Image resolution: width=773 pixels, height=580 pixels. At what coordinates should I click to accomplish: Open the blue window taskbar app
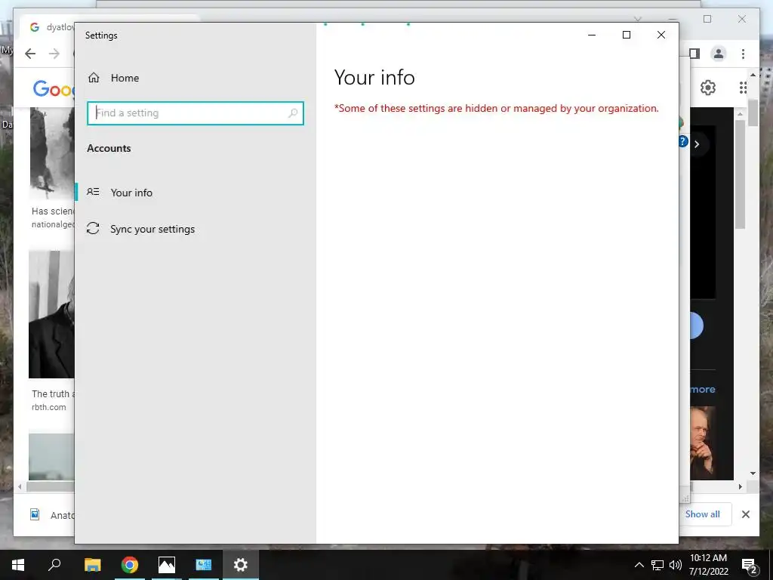coord(204,565)
